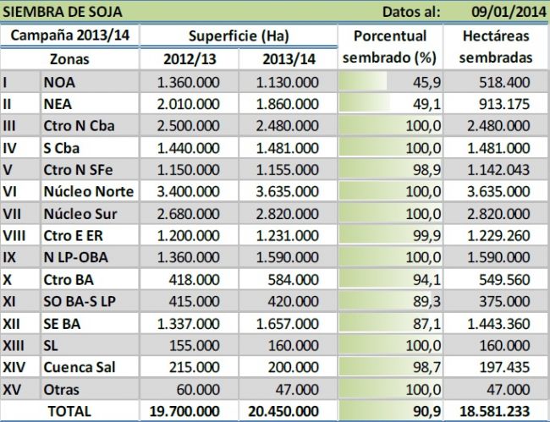
Task: Click the SO BA-S LP zone cell
Action: pyautogui.click(x=89, y=301)
